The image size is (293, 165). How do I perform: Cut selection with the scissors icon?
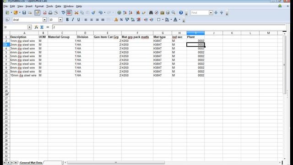76,13
